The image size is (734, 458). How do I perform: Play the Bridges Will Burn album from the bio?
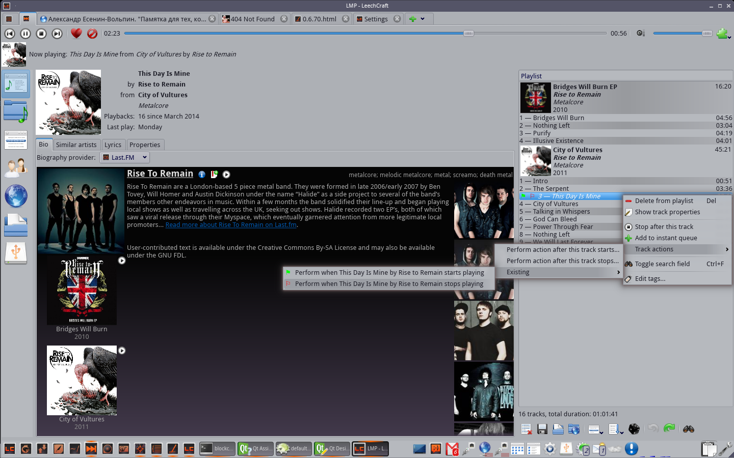coord(122,261)
